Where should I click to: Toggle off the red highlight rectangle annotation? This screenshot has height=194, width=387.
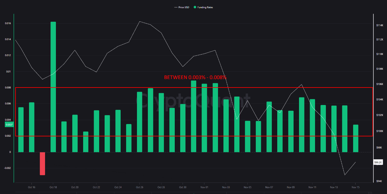coord(193,87)
